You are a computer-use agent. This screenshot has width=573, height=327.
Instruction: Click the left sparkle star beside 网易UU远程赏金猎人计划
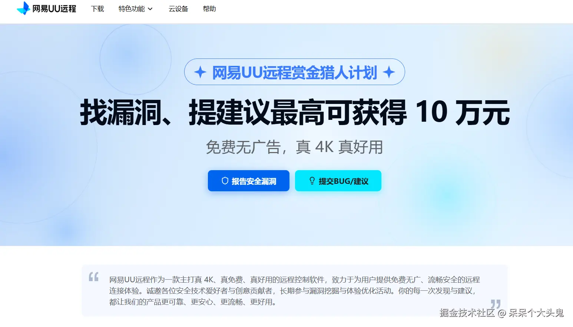[x=200, y=72]
